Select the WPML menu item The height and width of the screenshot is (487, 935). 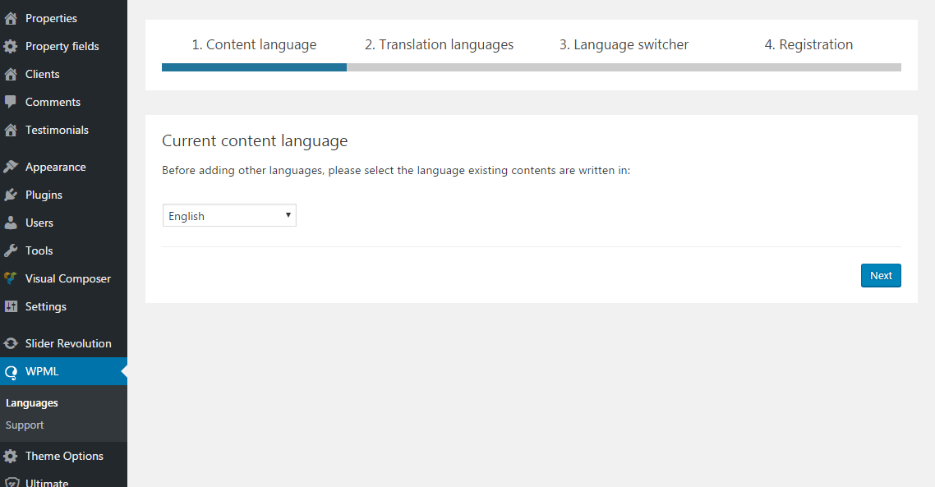pos(63,371)
